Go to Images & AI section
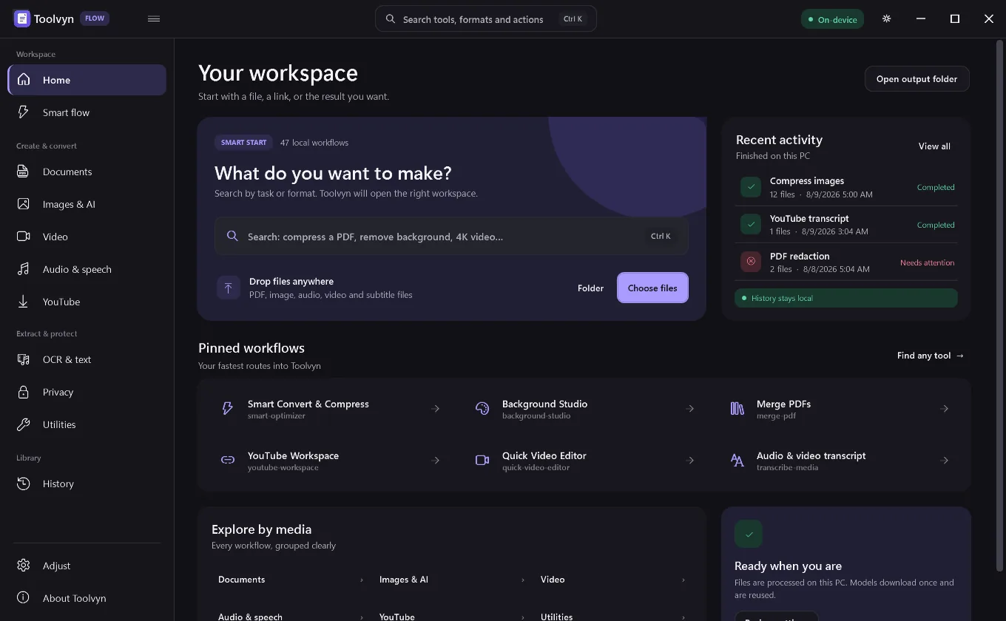The height and width of the screenshot is (621, 1006). tap(87, 204)
